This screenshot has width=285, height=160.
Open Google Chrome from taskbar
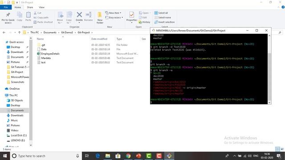coord(128,156)
